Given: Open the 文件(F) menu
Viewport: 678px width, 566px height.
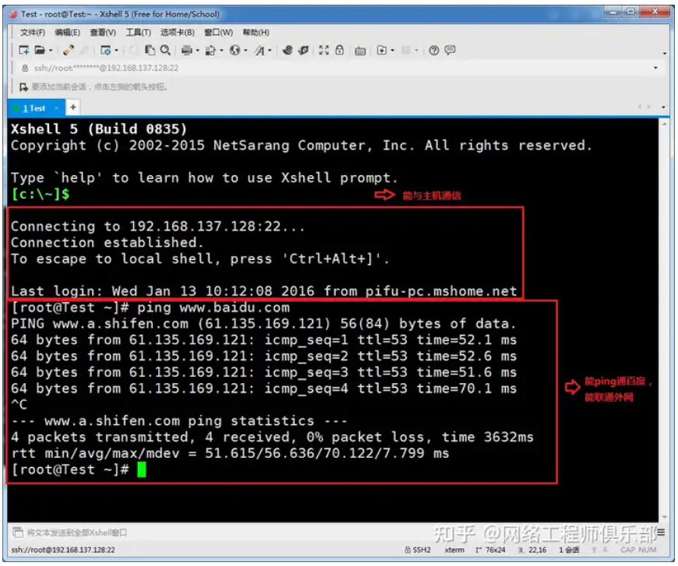Looking at the screenshot, I should pos(33,33).
